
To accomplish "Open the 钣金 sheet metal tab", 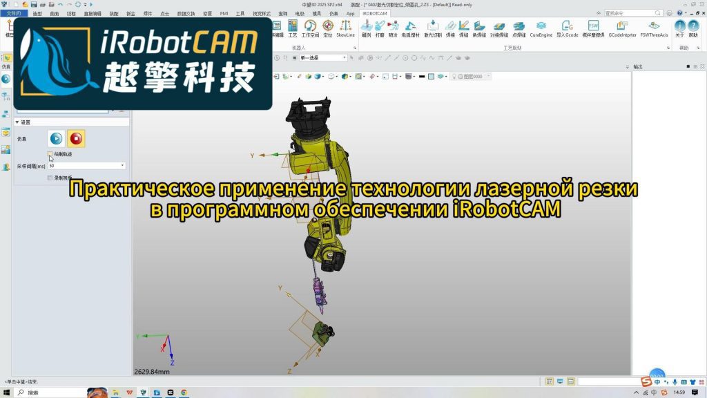I will point(130,14).
